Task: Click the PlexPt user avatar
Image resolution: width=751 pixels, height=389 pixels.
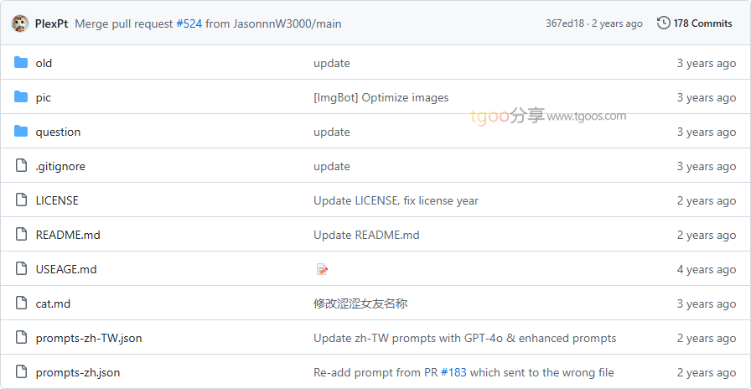Action: point(20,23)
